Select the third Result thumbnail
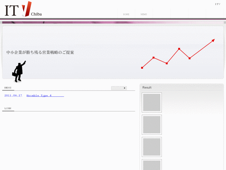 [x=152, y=147]
